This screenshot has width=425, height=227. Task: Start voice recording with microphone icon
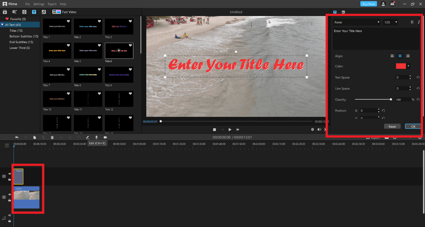coord(96,137)
